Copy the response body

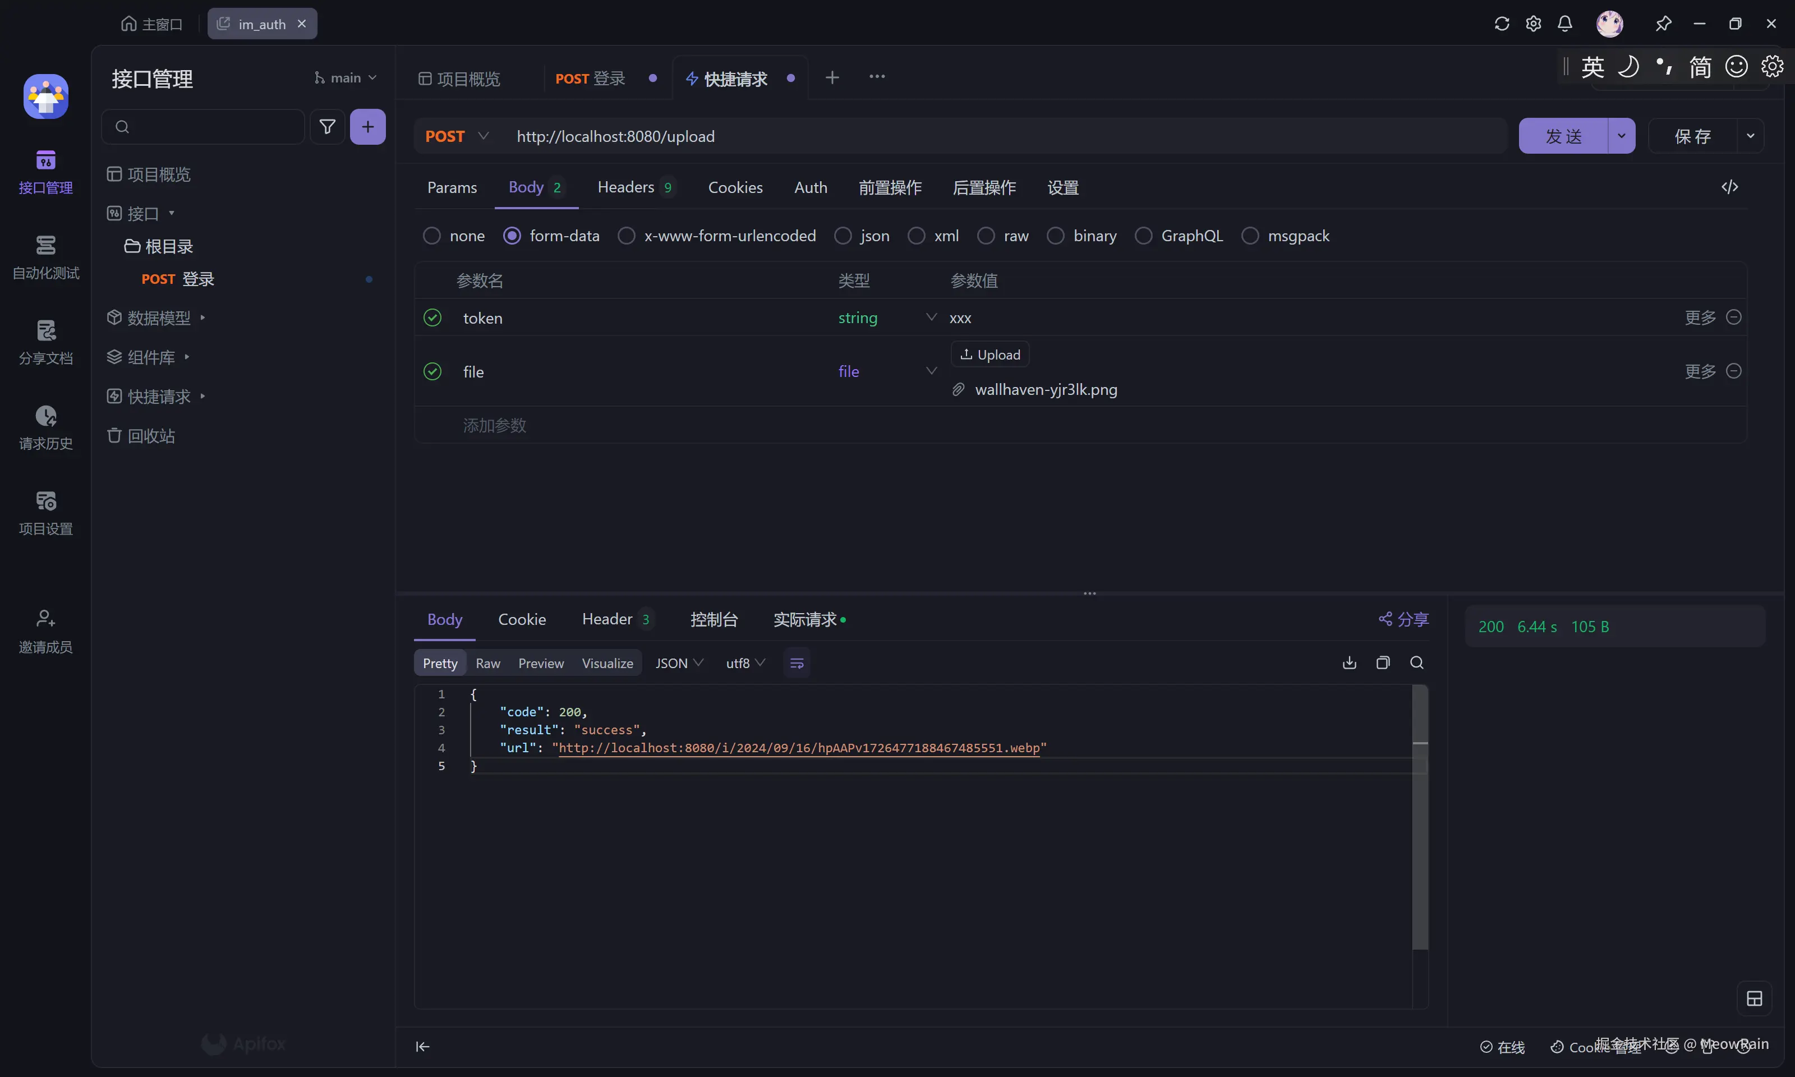pyautogui.click(x=1382, y=662)
